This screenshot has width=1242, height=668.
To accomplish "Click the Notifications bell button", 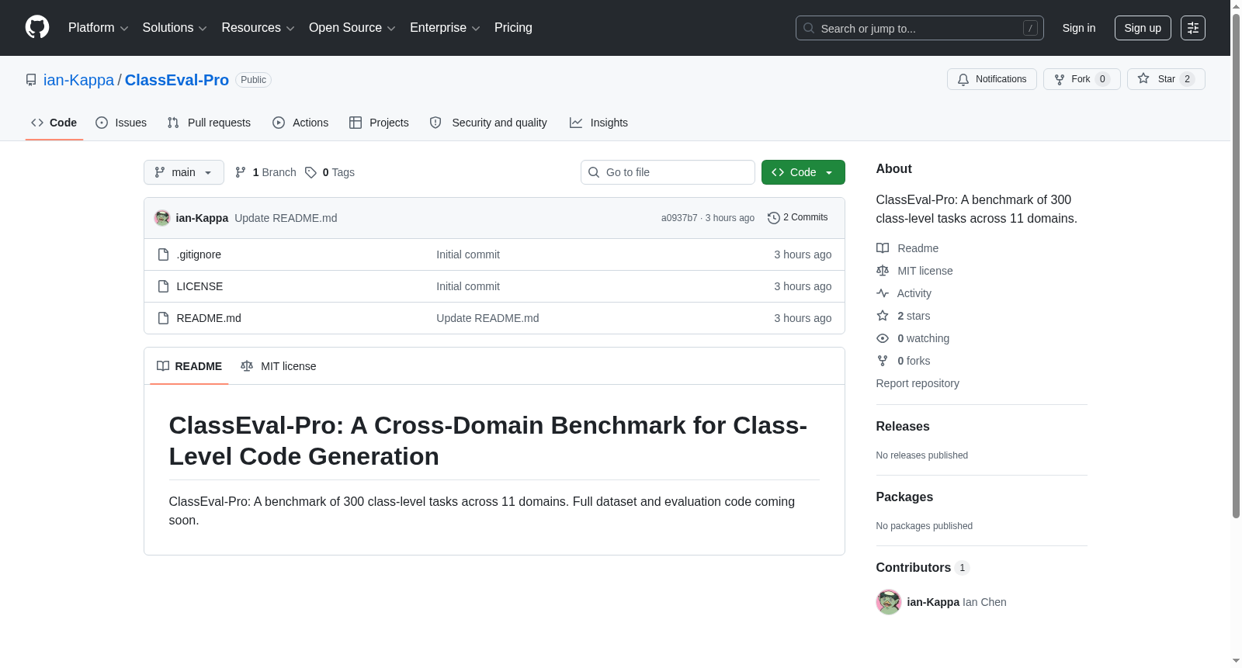I will (x=992, y=79).
